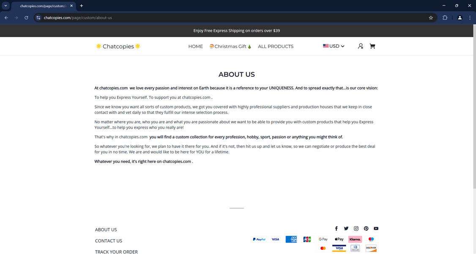Go to the HOME menu item
Image resolution: width=476 pixels, height=254 pixels.
coord(195,46)
